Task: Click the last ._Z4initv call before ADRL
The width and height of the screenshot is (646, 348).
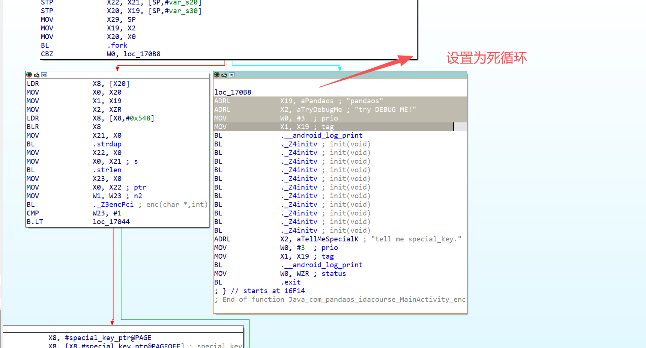Action: 299,230
